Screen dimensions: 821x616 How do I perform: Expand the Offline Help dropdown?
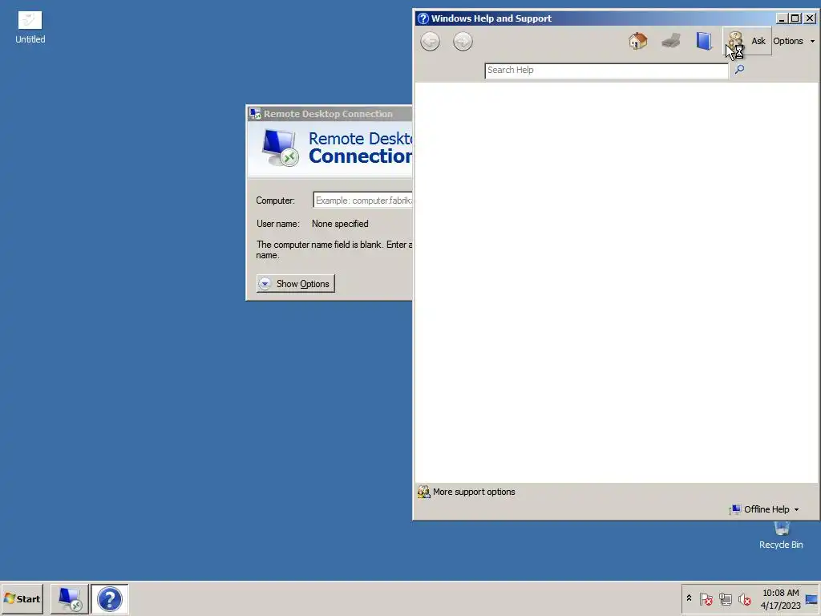764,509
